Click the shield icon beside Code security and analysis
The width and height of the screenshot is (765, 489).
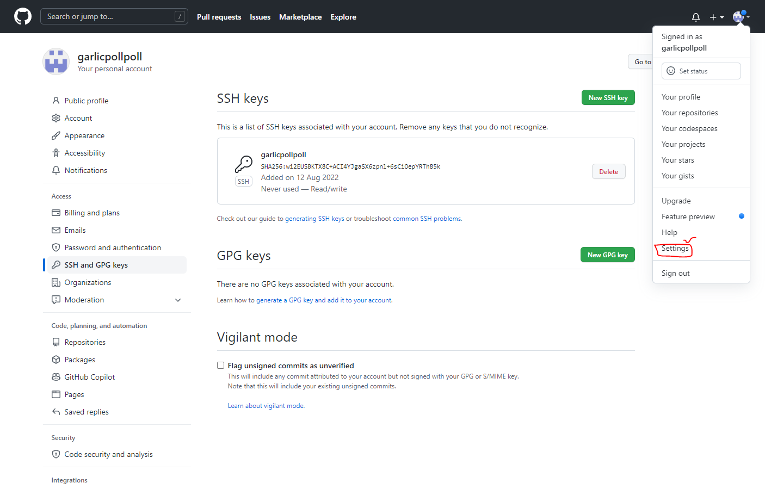56,454
